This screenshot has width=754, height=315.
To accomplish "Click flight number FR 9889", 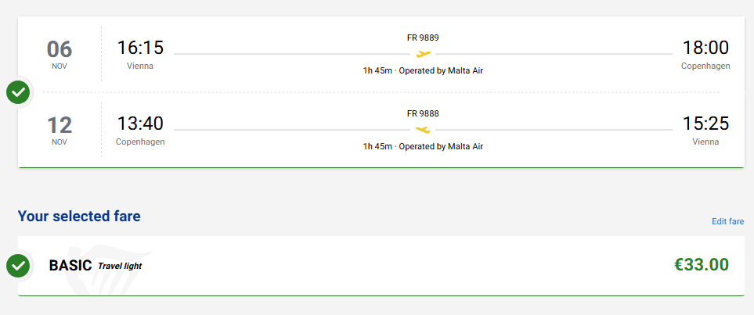I will click(423, 38).
